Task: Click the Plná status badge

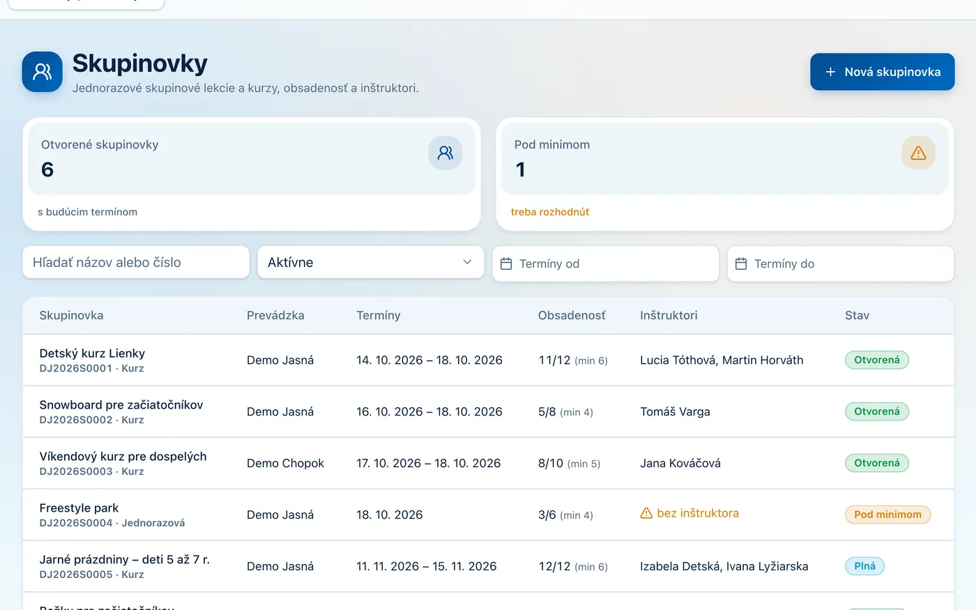Action: coord(864,566)
